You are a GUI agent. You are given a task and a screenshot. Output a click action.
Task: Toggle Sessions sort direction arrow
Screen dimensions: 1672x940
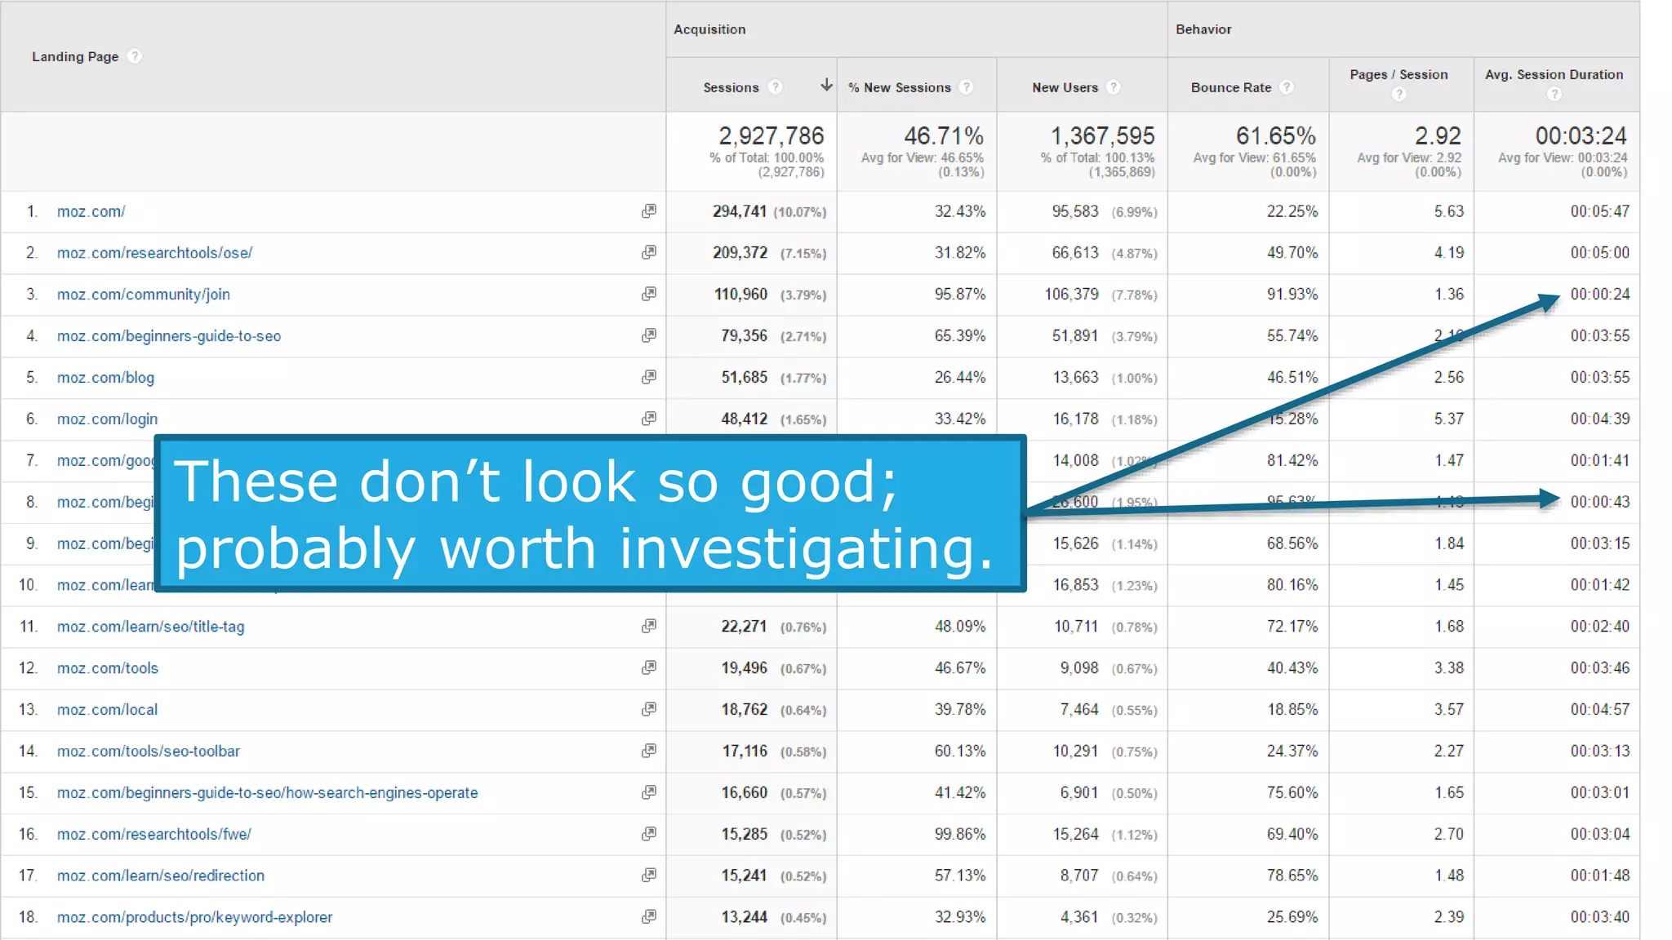(x=826, y=85)
